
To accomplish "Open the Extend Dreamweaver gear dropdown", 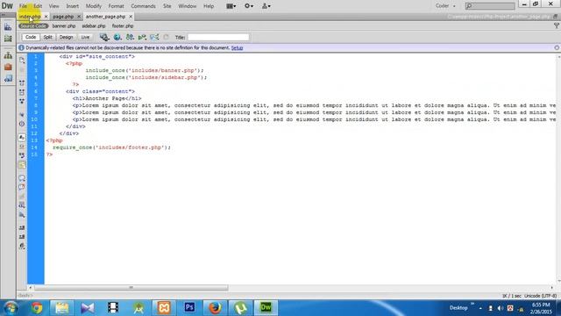I will click(249, 6).
